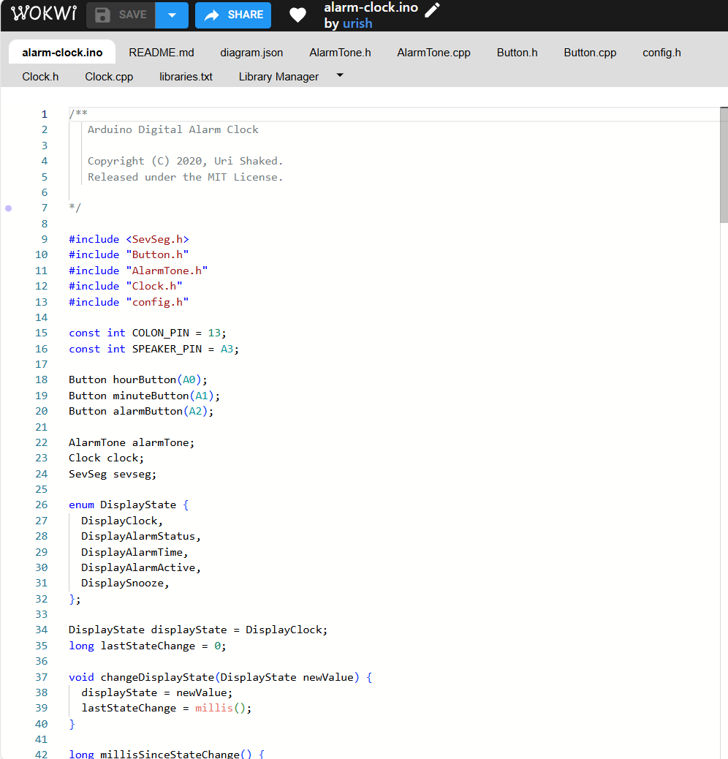Viewport: 728px width, 759px height.
Task: Click 'changeDisplayState' function name on line 37
Action: [157, 678]
